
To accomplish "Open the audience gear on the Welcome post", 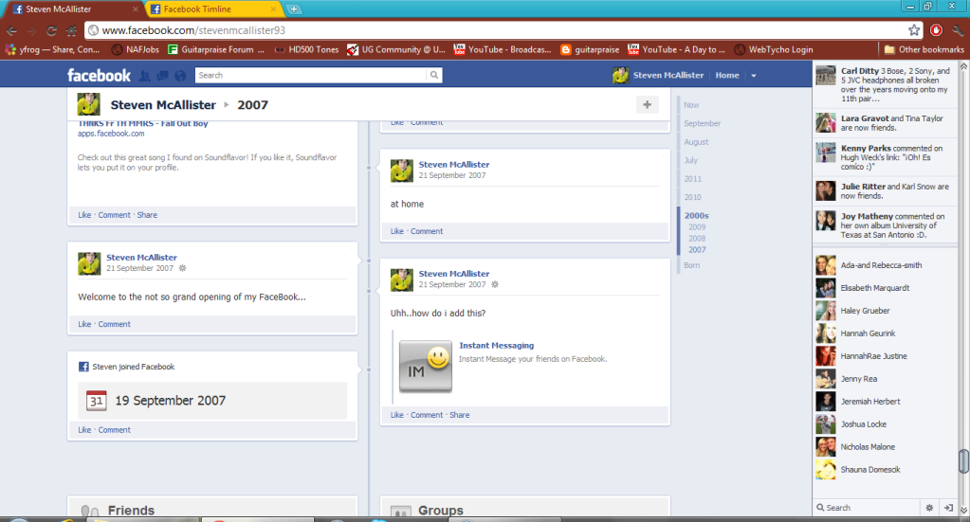I will 182,268.
